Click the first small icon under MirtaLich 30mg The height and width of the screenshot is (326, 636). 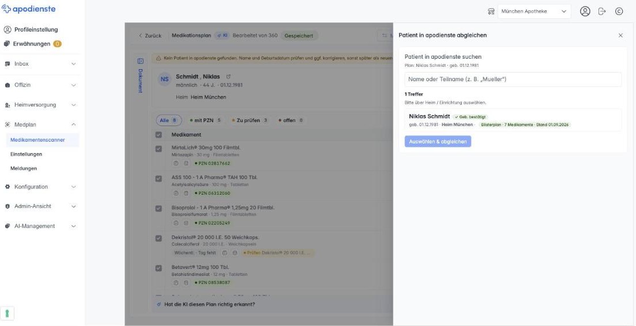[176, 163]
